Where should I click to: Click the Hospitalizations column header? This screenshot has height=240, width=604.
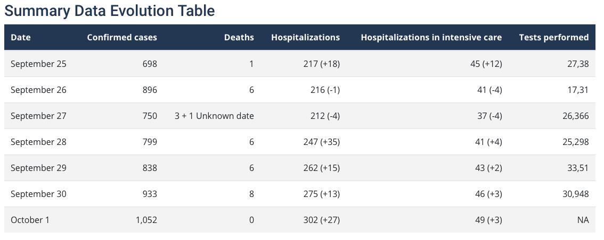click(x=305, y=37)
